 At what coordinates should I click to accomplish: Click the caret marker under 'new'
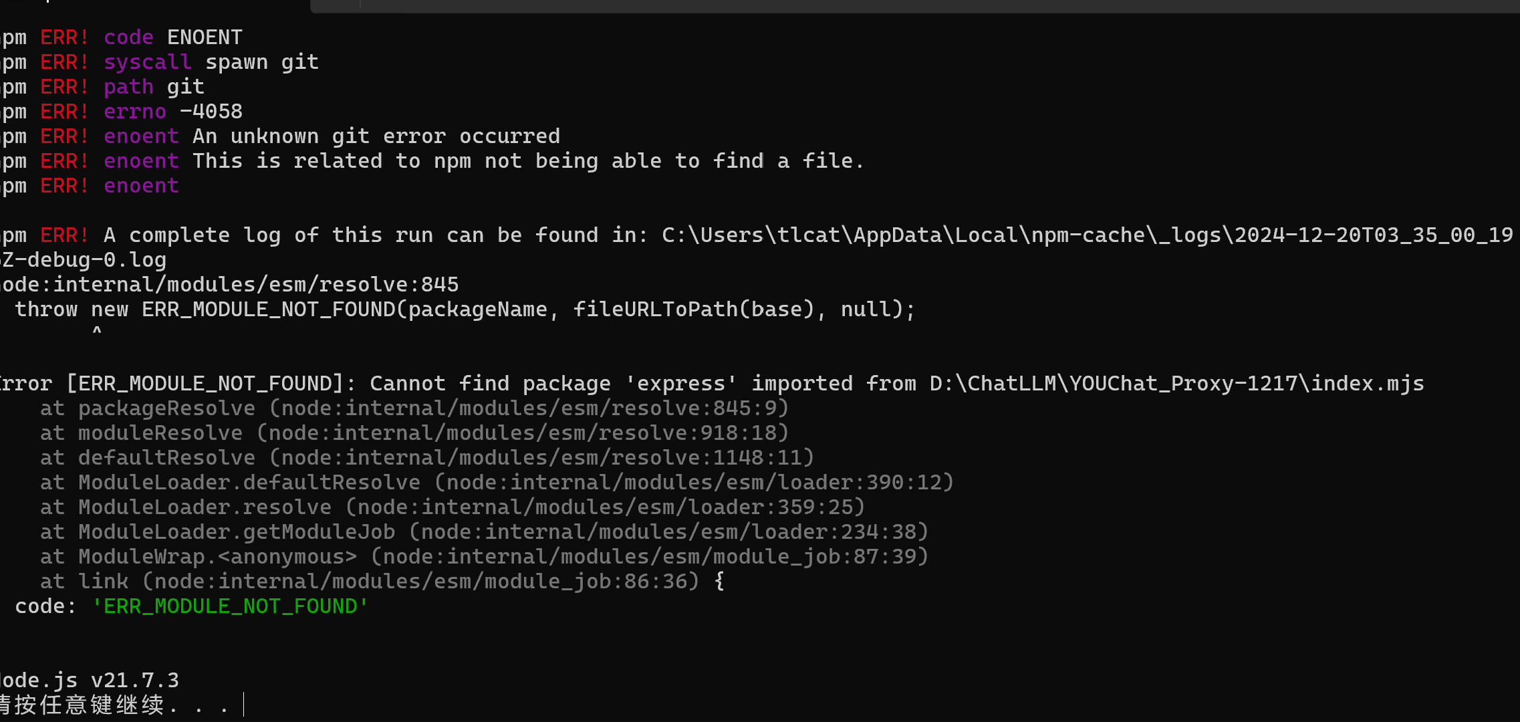pos(97,331)
